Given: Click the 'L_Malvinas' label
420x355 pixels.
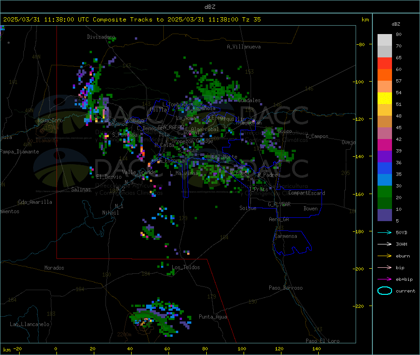Looking at the screenshot, I should point(184,173).
